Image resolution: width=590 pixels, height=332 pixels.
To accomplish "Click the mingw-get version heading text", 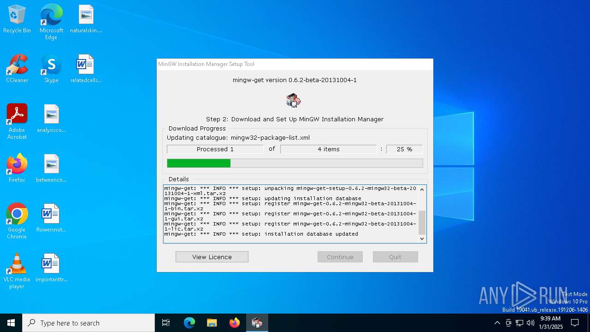I will point(295,80).
